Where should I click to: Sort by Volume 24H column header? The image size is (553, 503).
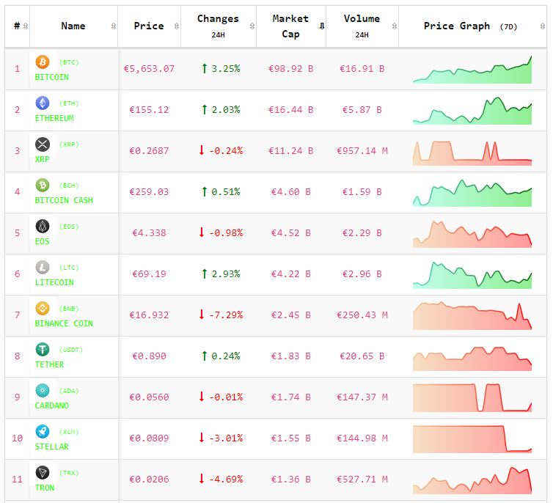(x=362, y=26)
